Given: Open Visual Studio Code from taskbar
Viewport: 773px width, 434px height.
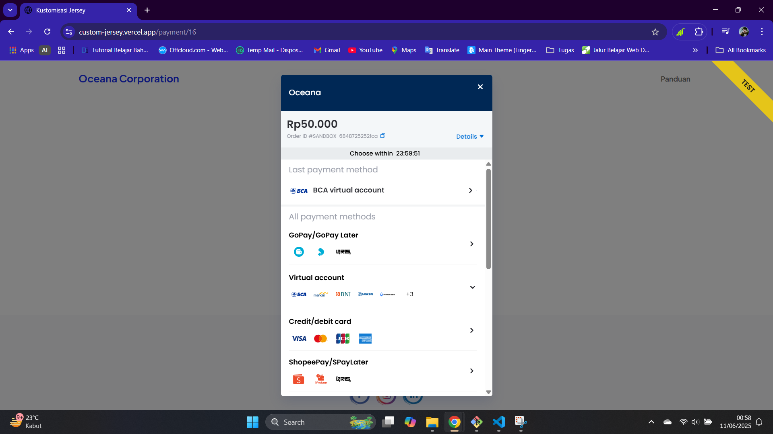Looking at the screenshot, I should pos(498,422).
